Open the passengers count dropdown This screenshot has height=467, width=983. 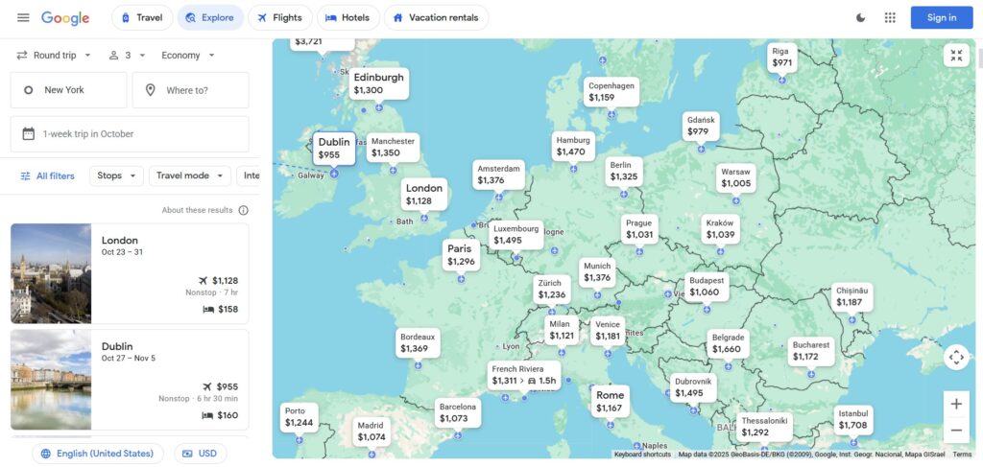(x=128, y=55)
